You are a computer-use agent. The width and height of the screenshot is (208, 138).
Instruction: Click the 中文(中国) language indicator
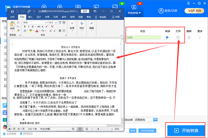pyautogui.click(x=45, y=129)
